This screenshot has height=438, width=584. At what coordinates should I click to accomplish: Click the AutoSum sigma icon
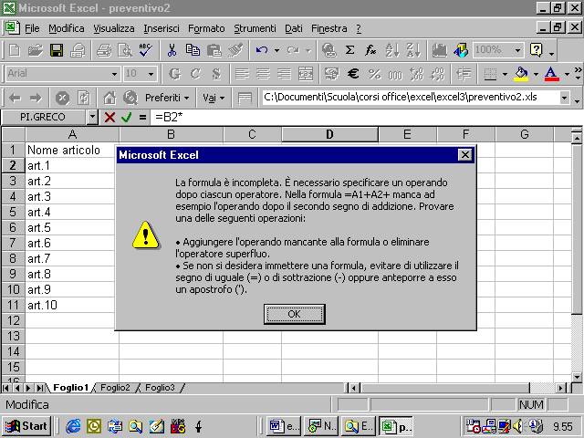click(x=349, y=50)
